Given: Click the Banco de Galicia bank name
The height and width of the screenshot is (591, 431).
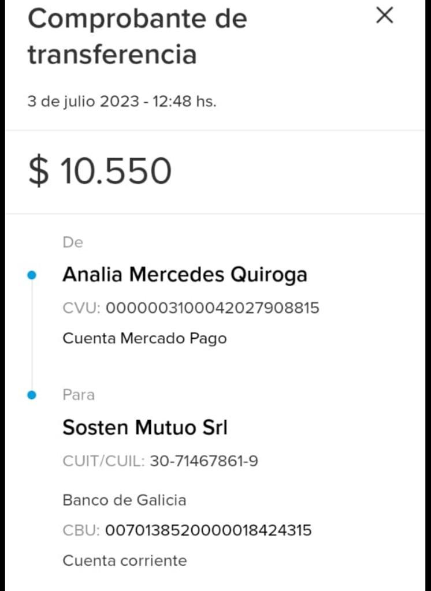Looking at the screenshot, I should pyautogui.click(x=124, y=500).
